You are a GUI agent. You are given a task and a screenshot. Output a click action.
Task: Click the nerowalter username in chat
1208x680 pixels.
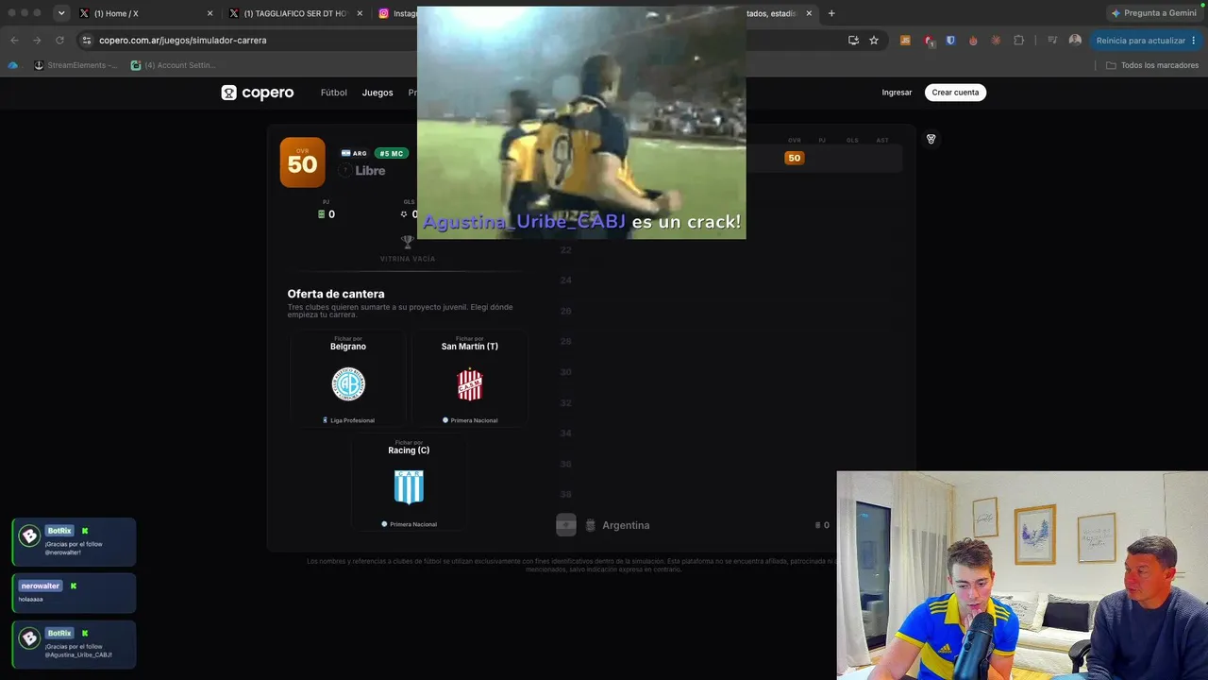coord(40,586)
